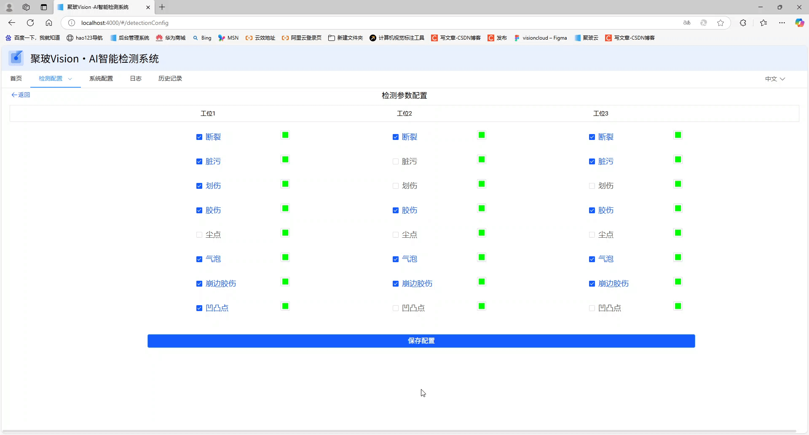Screen dimensions: 809x435
Task: Open the 中文 language selector
Action: (x=774, y=78)
